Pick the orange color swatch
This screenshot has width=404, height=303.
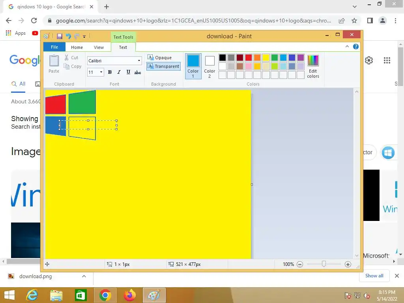[257, 58]
